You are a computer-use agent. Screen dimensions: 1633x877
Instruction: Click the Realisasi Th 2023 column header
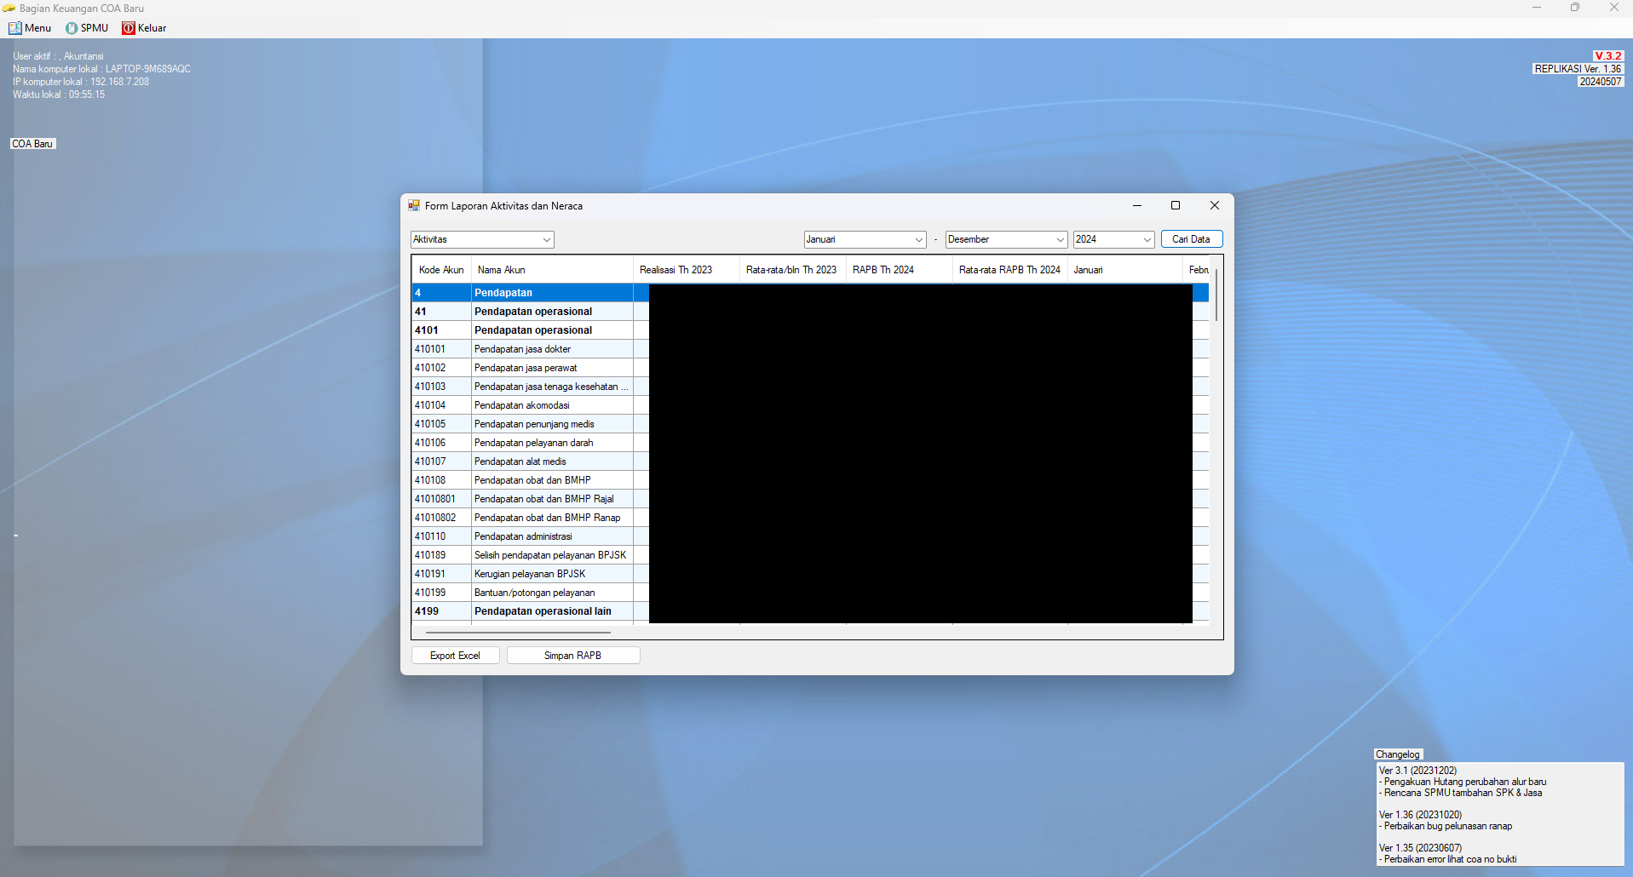coord(686,270)
